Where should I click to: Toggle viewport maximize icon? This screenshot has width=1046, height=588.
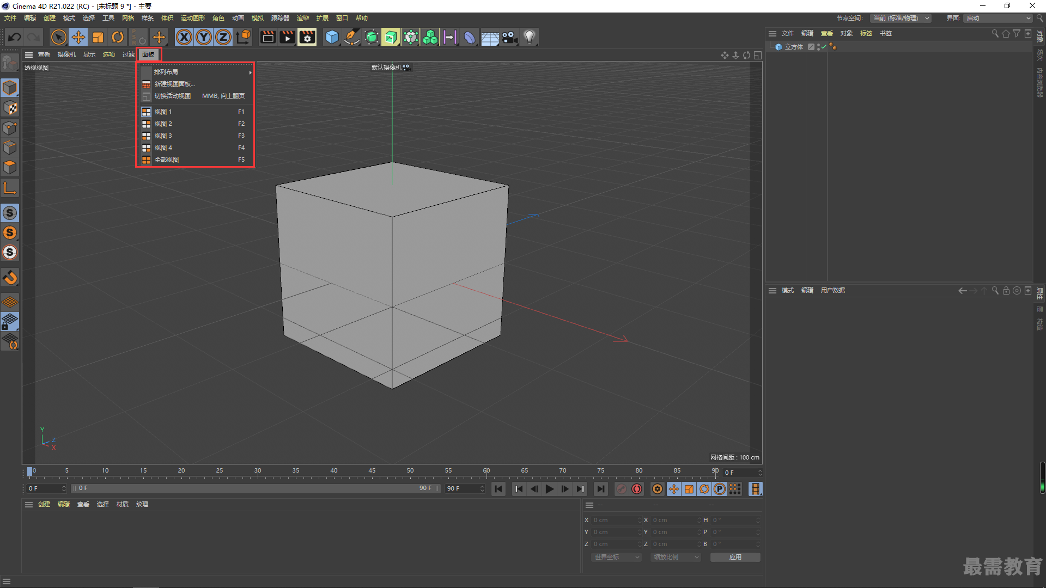(758, 55)
